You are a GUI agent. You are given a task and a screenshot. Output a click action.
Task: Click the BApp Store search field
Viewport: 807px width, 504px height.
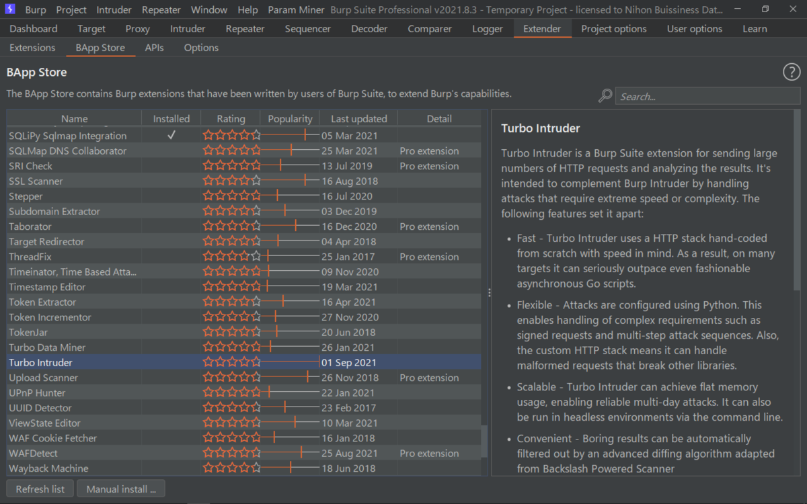[x=707, y=96]
